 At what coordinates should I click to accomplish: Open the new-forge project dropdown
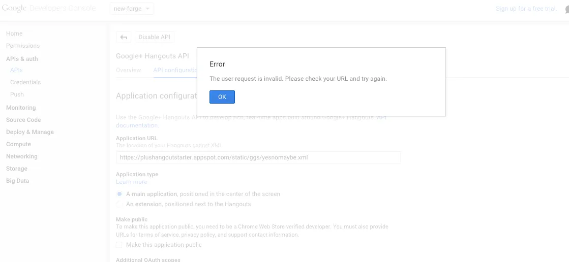pos(132,9)
